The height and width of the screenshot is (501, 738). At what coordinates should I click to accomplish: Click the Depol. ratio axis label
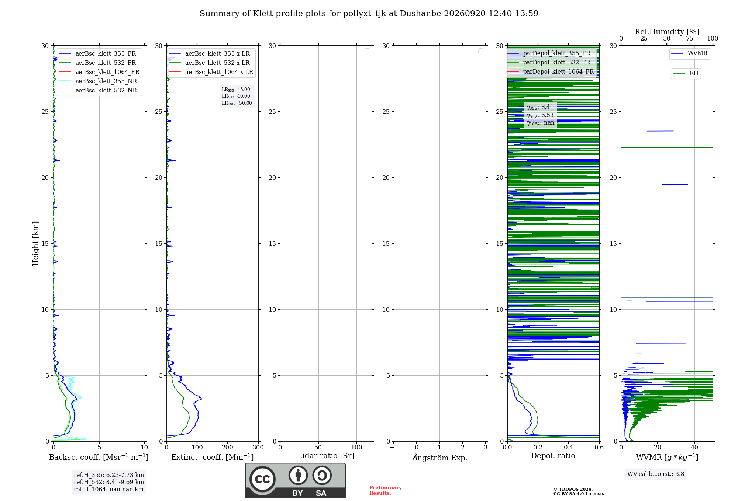(x=553, y=456)
